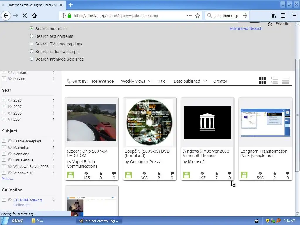Stop loading the page
The width and height of the screenshot is (300, 225).
pos(25,16)
